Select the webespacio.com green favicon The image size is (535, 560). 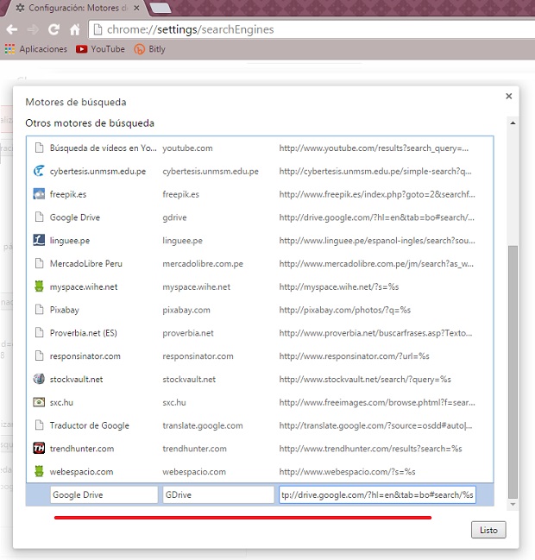click(39, 471)
